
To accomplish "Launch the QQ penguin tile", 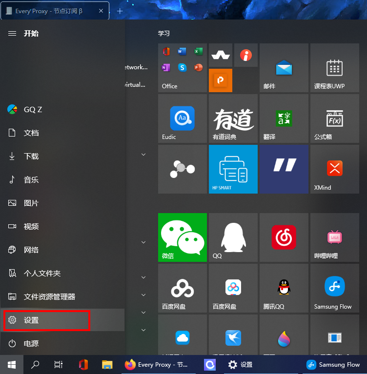I will tap(233, 237).
